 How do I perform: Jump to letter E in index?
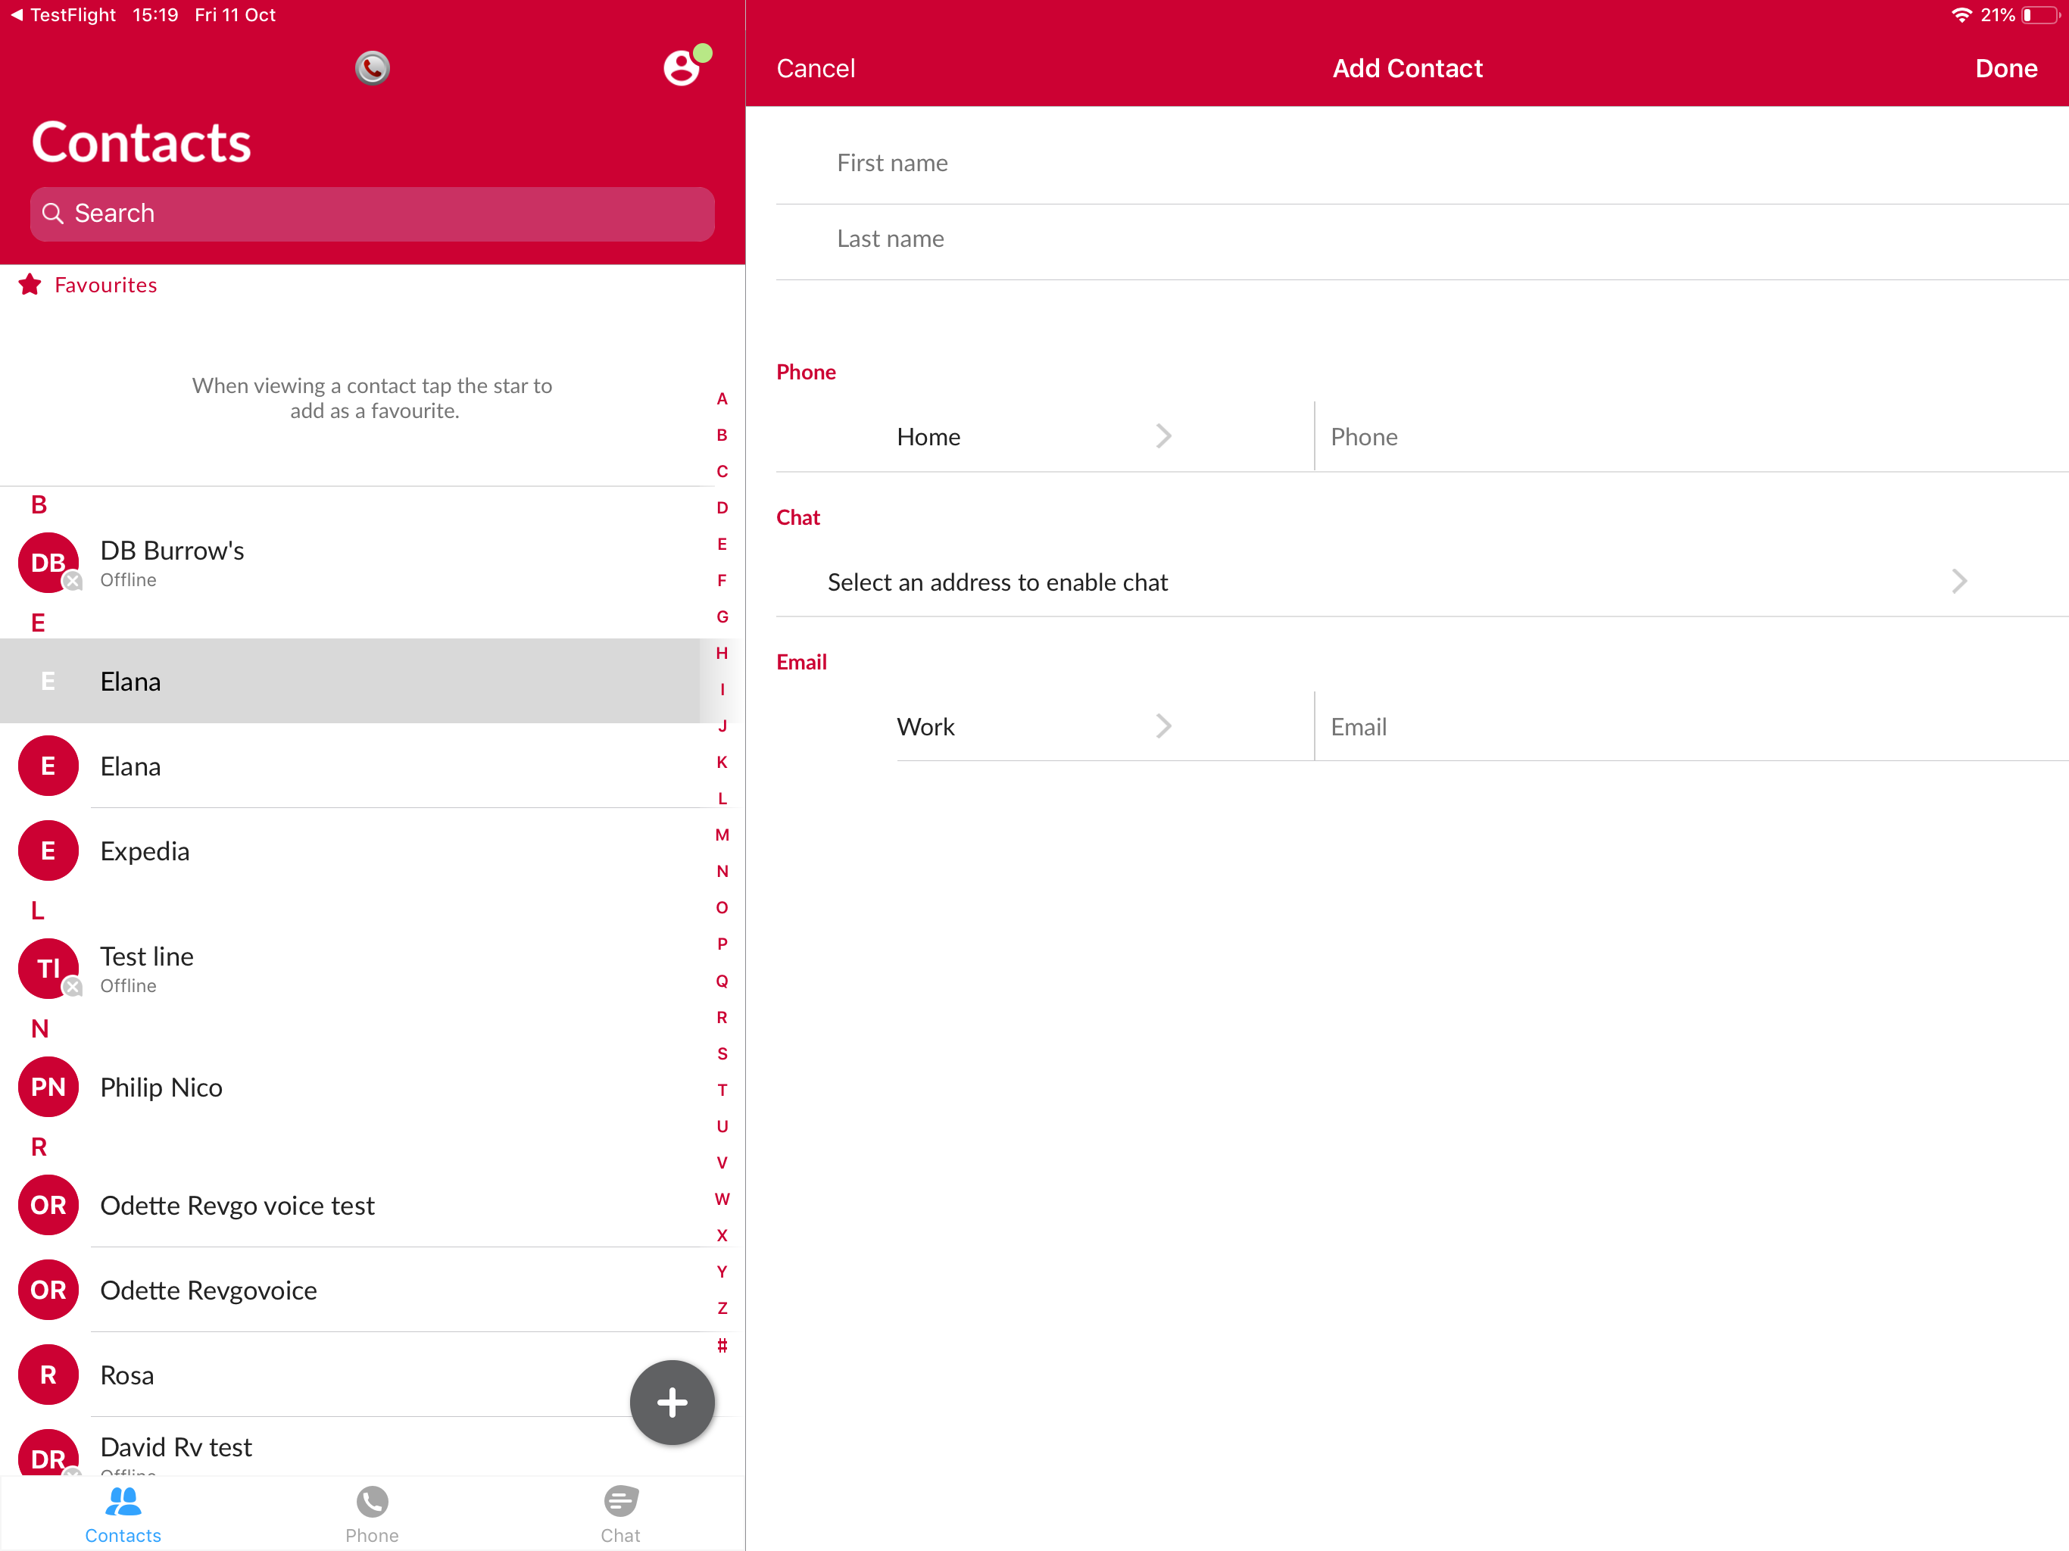(x=722, y=544)
